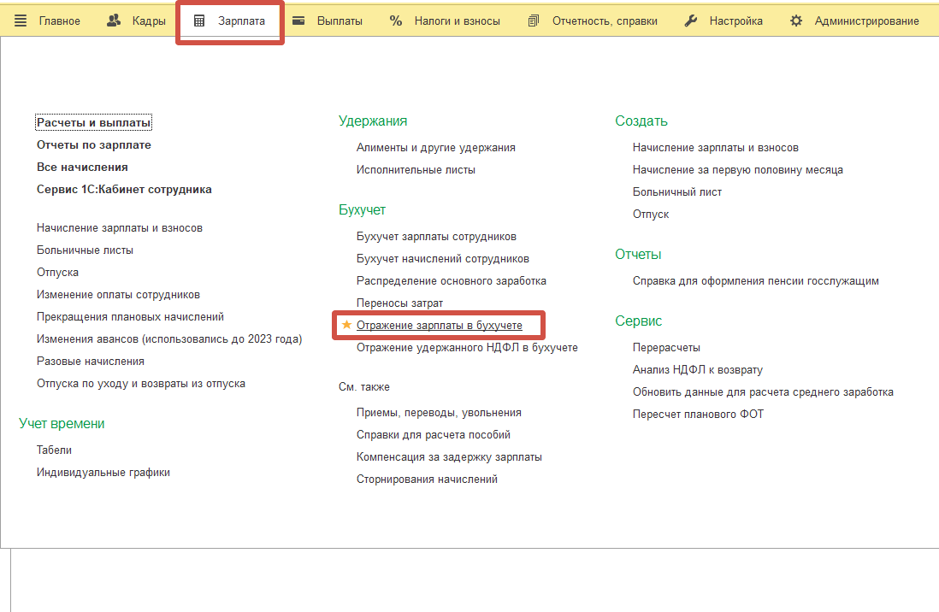
Task: Open Прекращения плановых начислений
Action: [x=130, y=316]
